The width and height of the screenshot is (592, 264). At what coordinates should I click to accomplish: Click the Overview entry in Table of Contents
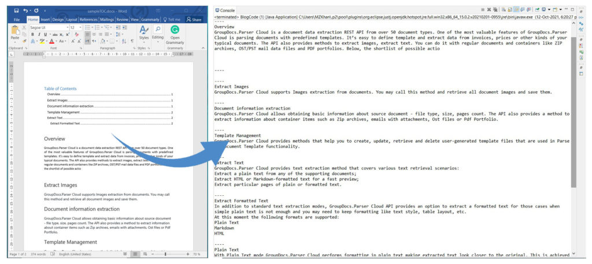coord(53,94)
